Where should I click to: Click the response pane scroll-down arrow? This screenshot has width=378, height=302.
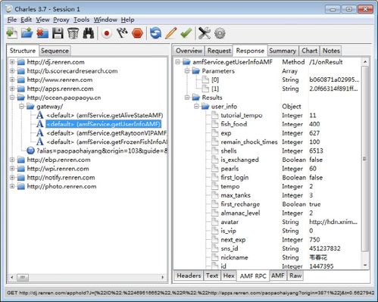pyautogui.click(x=365, y=265)
